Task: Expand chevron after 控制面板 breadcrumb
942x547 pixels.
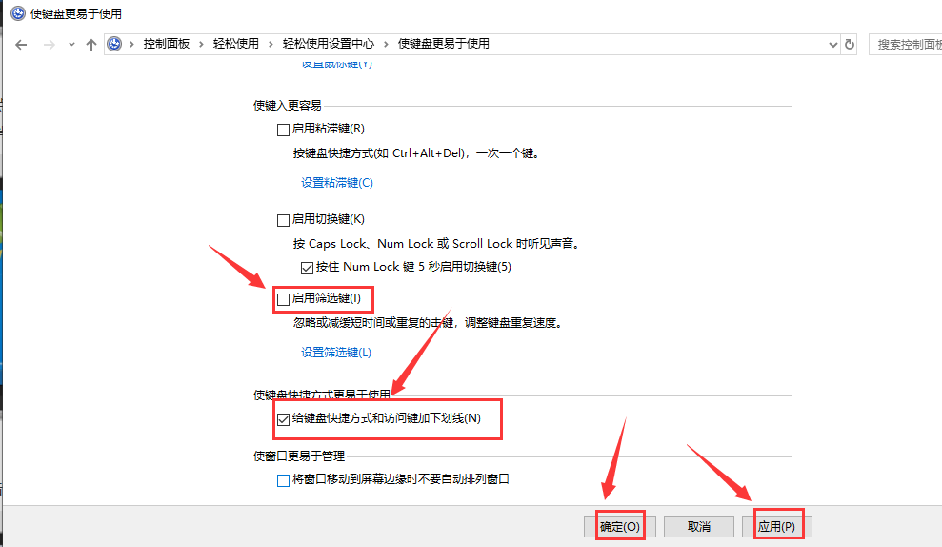Action: 201,44
